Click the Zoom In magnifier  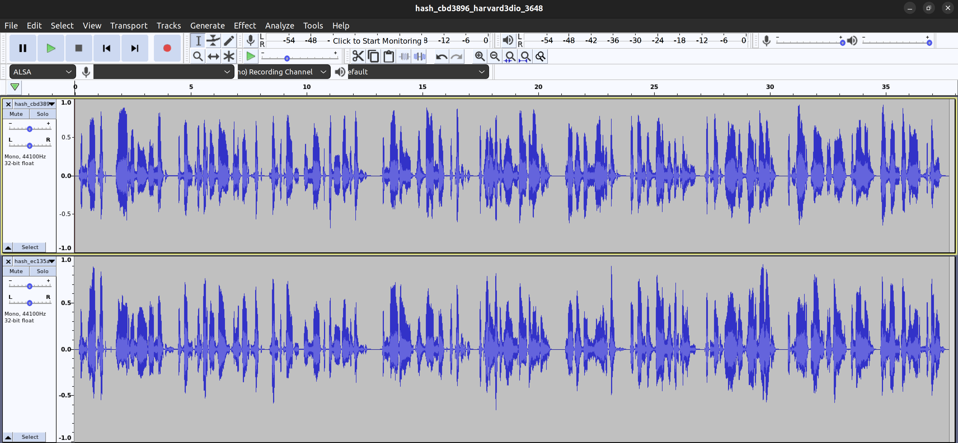pos(480,57)
